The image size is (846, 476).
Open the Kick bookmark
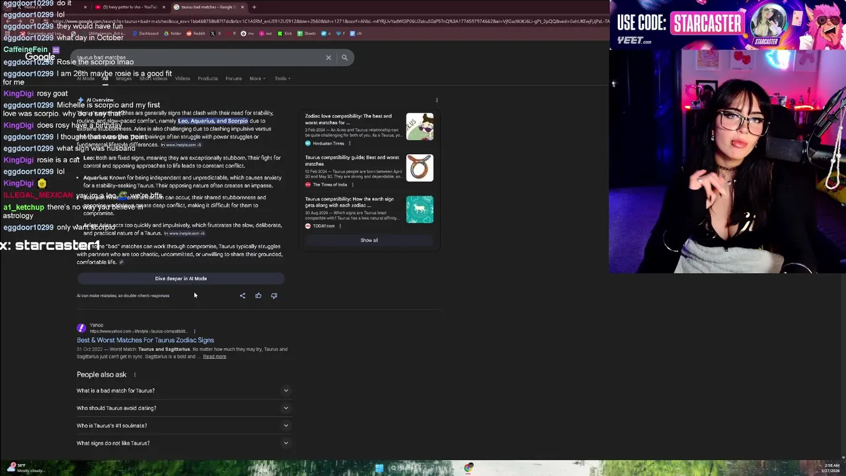click(x=286, y=33)
